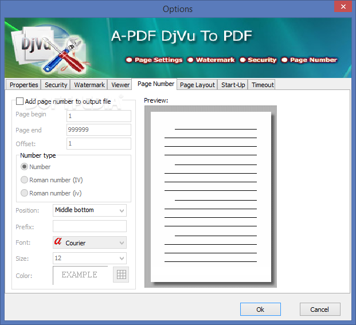Click the Page end input field
Screen dimensions: 356x325
99,130
